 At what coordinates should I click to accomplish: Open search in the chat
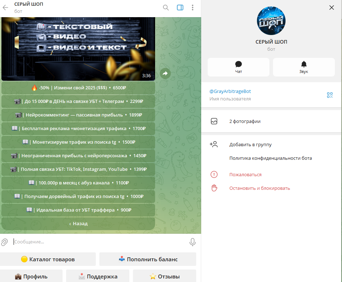(x=166, y=8)
